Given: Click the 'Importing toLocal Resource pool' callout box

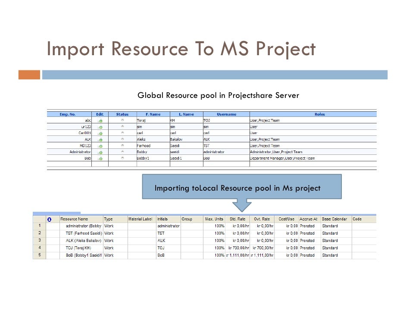Looking at the screenshot, I should pyautogui.click(x=242, y=187).
